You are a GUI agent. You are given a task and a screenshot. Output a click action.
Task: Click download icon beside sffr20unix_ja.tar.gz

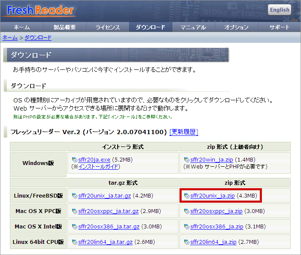pyautogui.click(x=74, y=196)
